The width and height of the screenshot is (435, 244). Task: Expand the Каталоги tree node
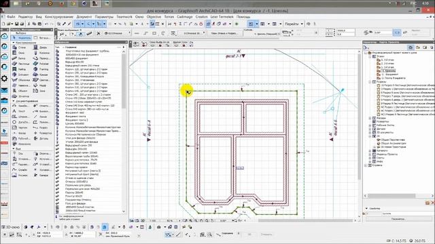(370, 150)
